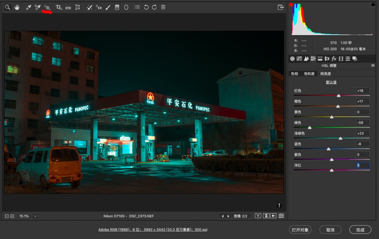Image resolution: width=379 pixels, height=239 pixels.
Task: Copy current settings to before
Action: tap(273, 216)
